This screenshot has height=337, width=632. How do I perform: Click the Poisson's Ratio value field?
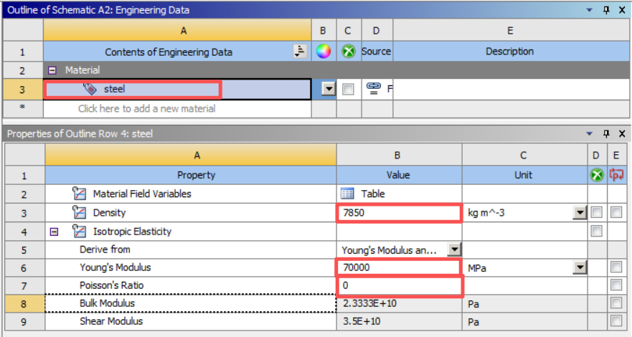click(x=399, y=285)
